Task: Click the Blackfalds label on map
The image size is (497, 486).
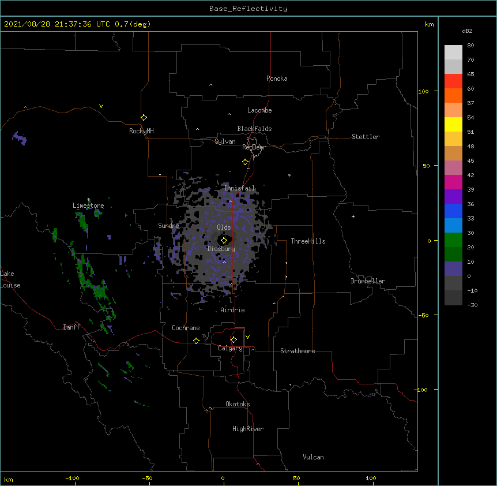Action: 254,129
